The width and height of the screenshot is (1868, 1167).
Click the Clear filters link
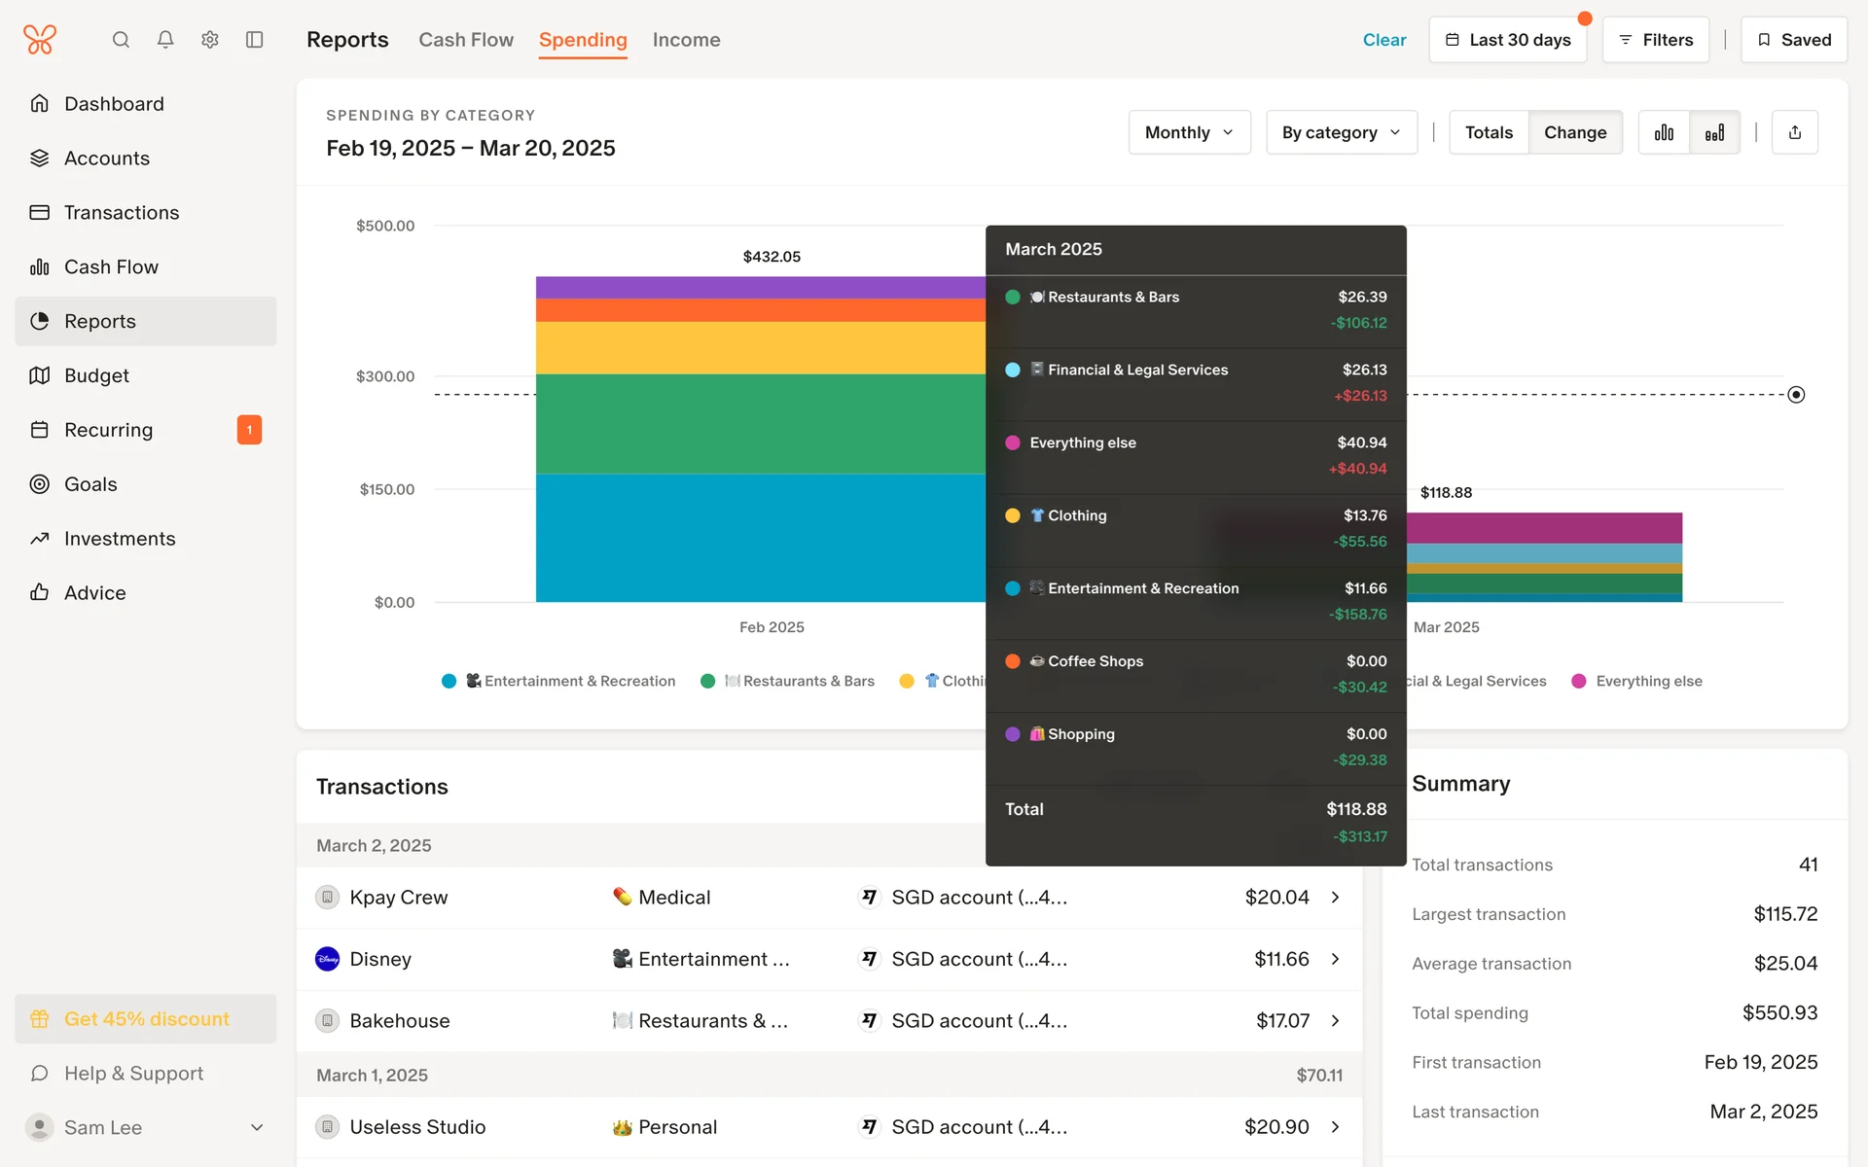(x=1383, y=40)
